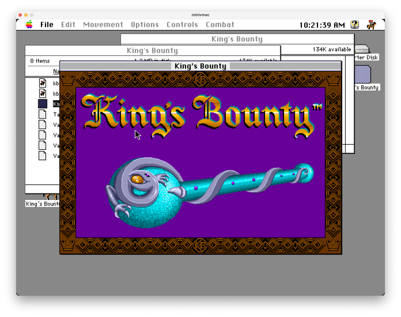Open the knight application menu icon
The width and height of the screenshot is (401, 317).
pos(371,24)
